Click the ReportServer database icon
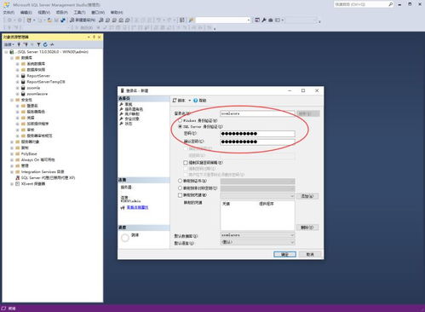 click(x=23, y=76)
